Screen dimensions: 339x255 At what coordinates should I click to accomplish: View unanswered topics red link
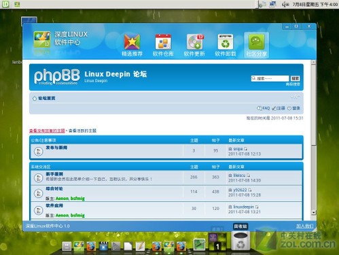coord(47,131)
